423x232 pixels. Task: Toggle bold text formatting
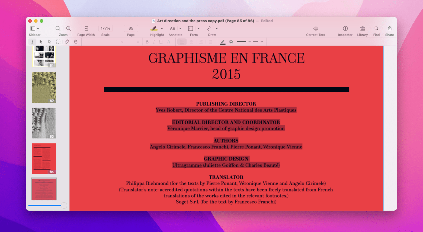pos(147,41)
